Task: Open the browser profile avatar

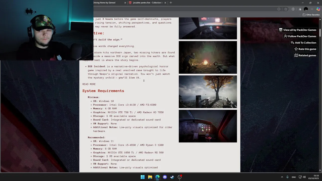Action: tap(306, 9)
